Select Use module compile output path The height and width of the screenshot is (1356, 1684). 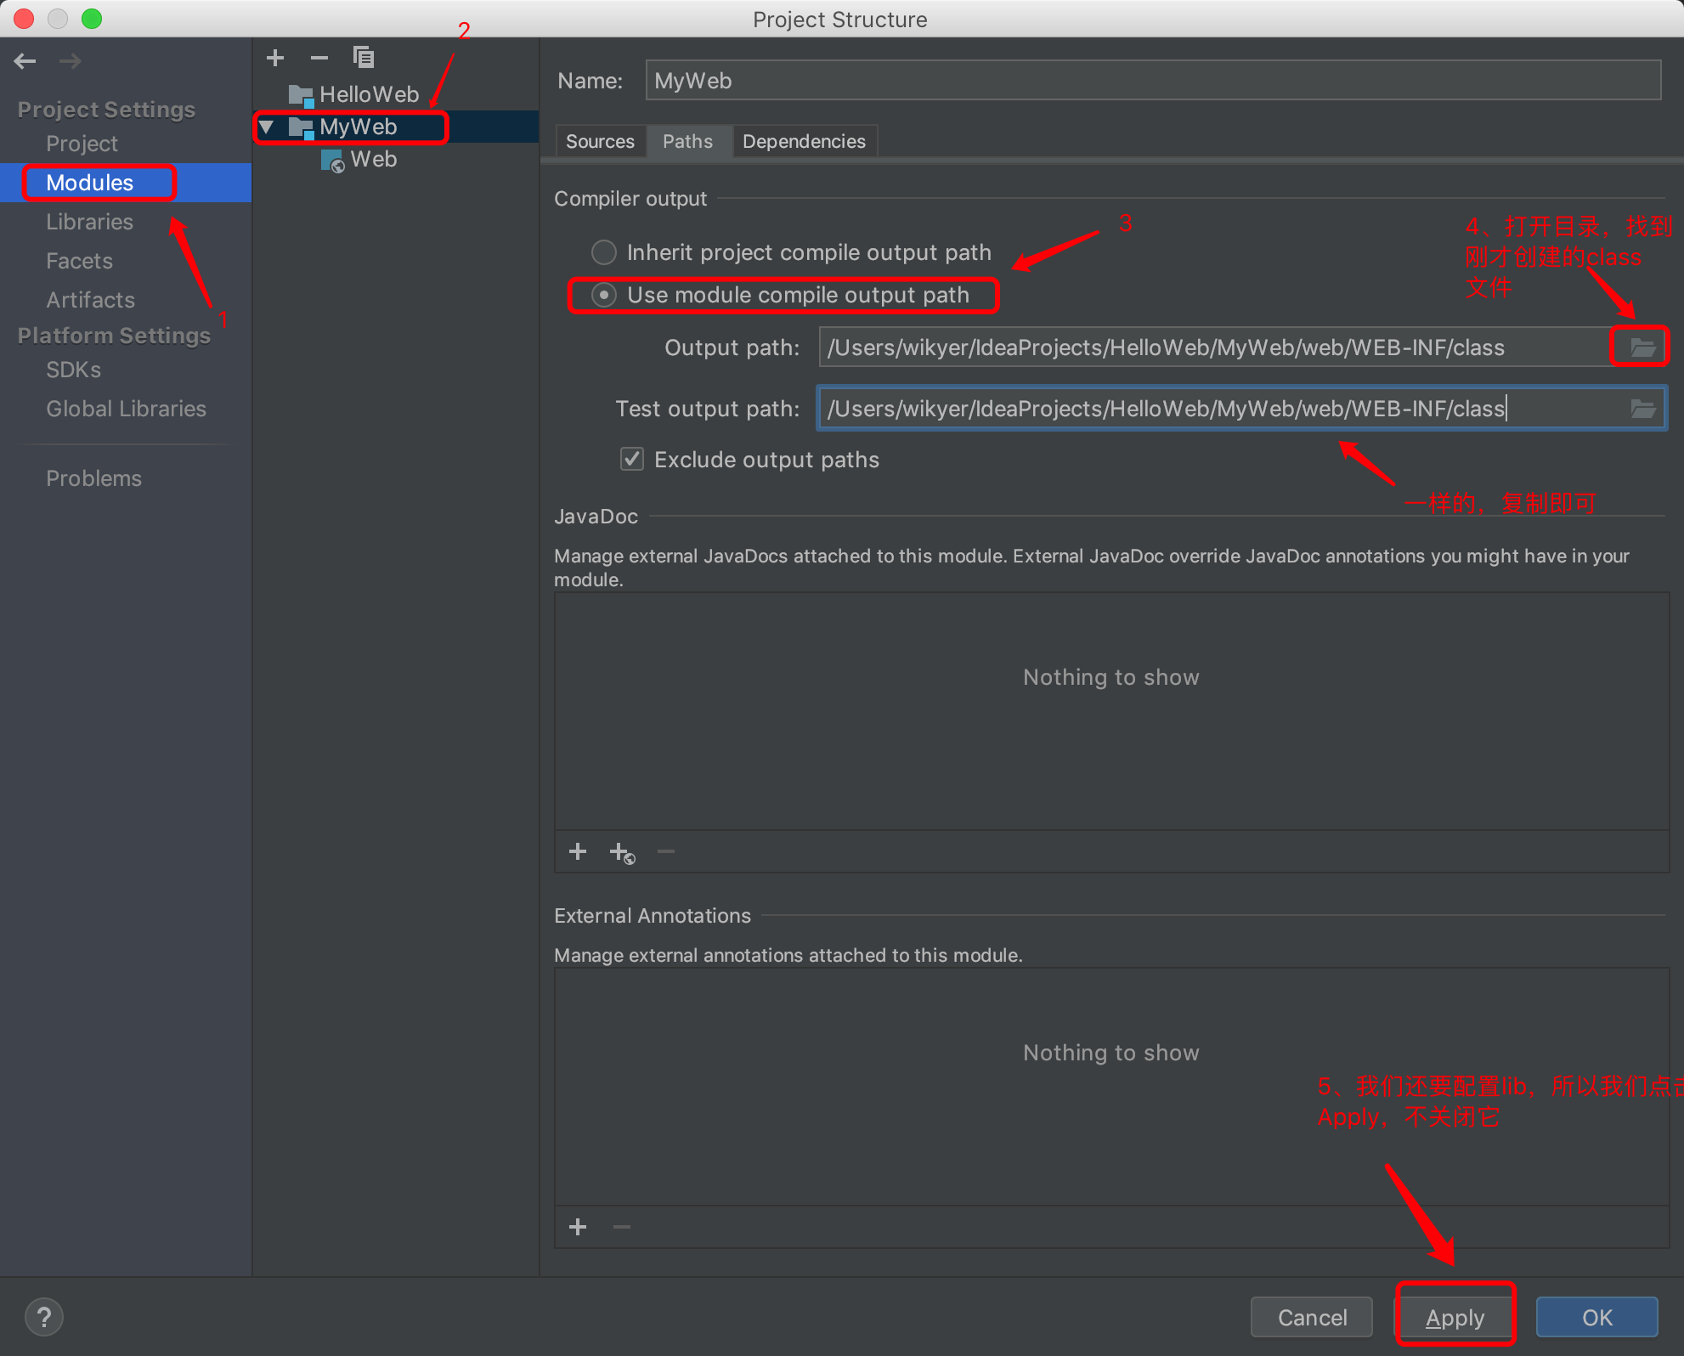(x=604, y=295)
